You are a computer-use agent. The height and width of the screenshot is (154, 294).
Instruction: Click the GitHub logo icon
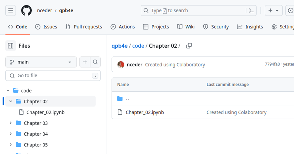tap(27, 11)
